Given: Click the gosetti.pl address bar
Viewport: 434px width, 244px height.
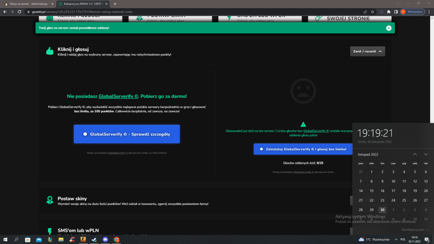Looking at the screenshot, I should pyautogui.click(x=194, y=12).
